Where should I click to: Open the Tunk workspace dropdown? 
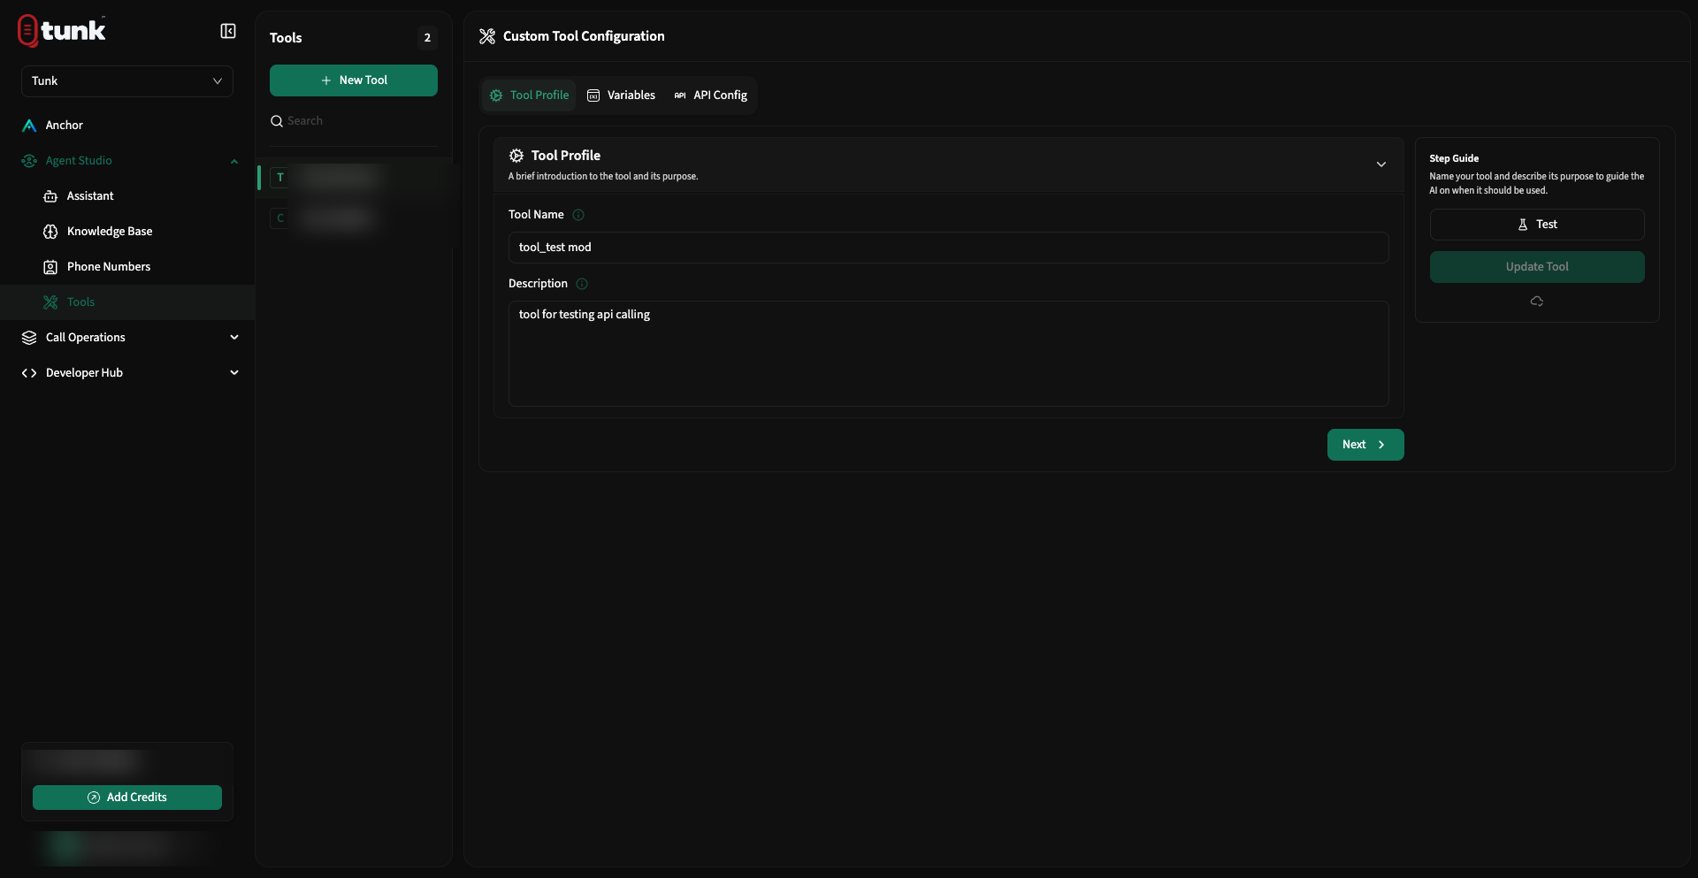127,81
